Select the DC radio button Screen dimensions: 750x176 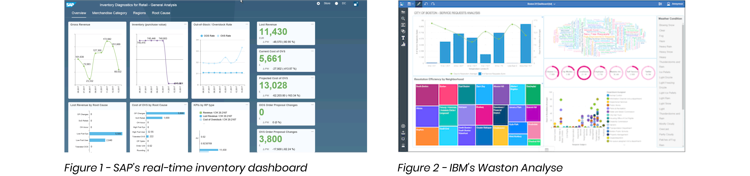point(336,4)
